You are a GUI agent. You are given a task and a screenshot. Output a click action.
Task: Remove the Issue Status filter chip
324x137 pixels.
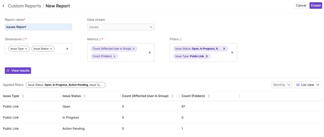[224, 49]
